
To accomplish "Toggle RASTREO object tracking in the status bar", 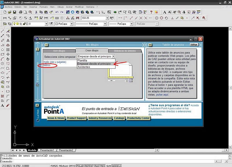I will (100, 166).
